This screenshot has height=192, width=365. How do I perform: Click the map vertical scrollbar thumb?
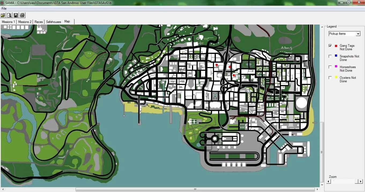(322, 152)
